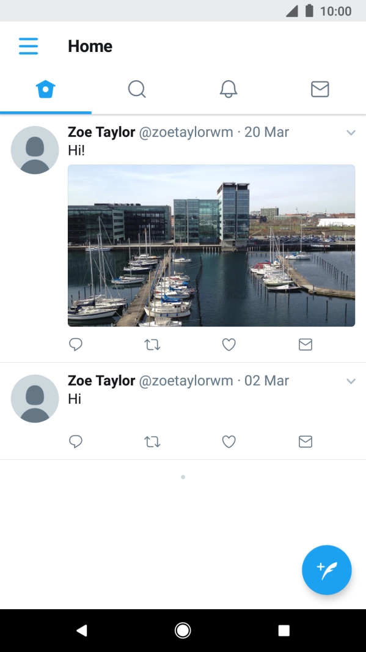Open the Notifications bell tab

click(229, 89)
